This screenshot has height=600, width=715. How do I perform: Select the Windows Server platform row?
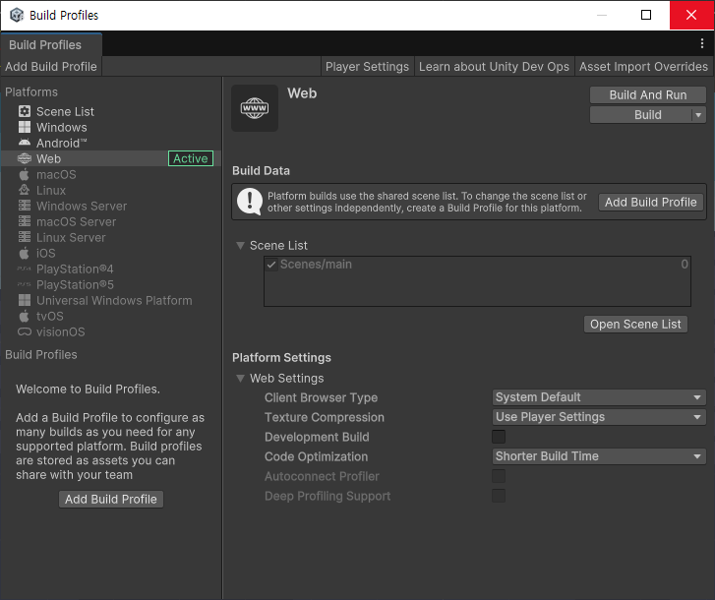[x=111, y=206]
